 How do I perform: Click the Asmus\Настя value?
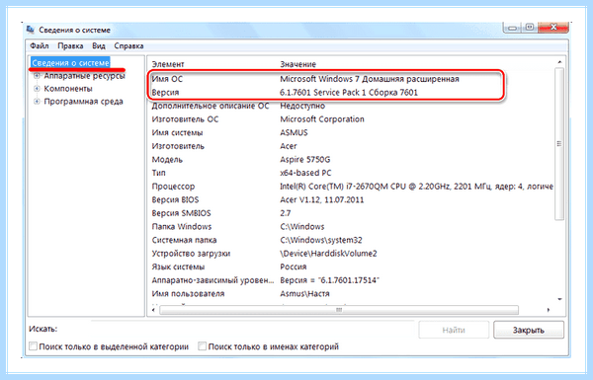point(304,294)
